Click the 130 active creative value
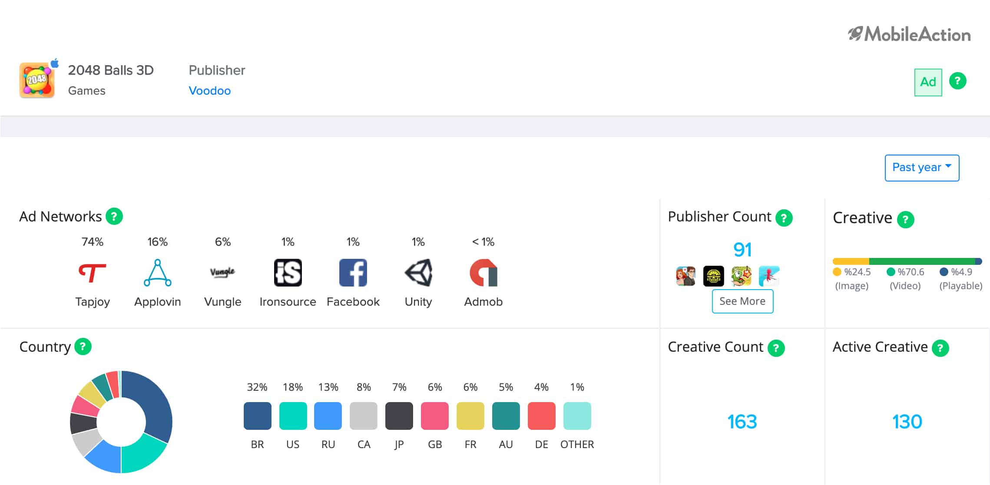 point(907,422)
